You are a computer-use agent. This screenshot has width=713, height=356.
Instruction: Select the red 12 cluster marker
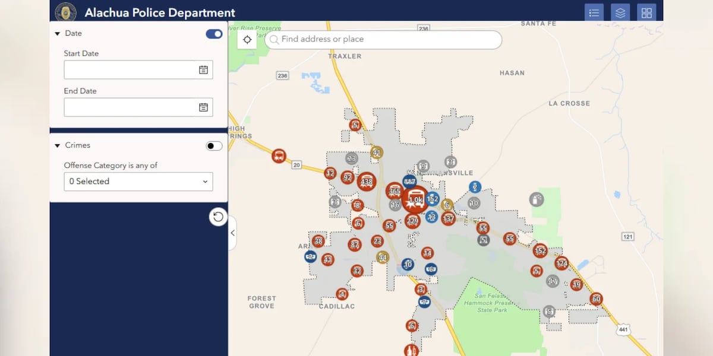pos(330,173)
